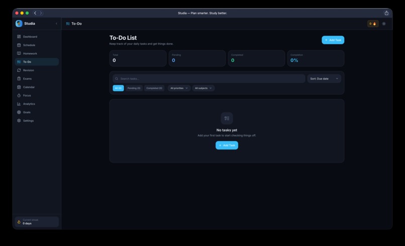Collapse the sidebar with the chevron
Viewport: 405px width, 246px height.
coord(57,24)
